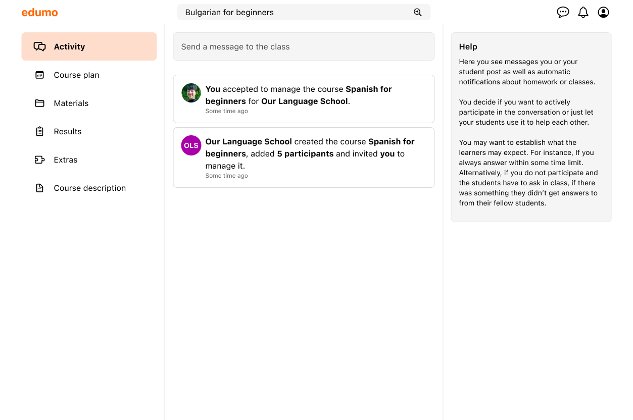The image size is (633, 420).
Task: Open the user profile icon
Action: click(x=603, y=12)
